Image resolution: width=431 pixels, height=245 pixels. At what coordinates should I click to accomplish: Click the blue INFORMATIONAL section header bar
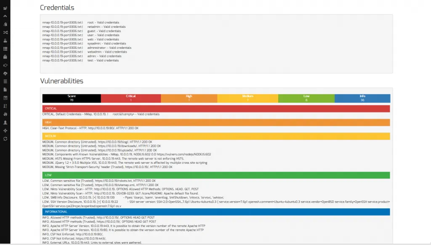coord(216,212)
